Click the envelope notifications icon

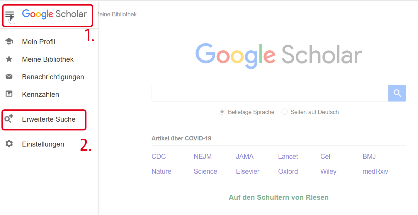tap(9, 77)
